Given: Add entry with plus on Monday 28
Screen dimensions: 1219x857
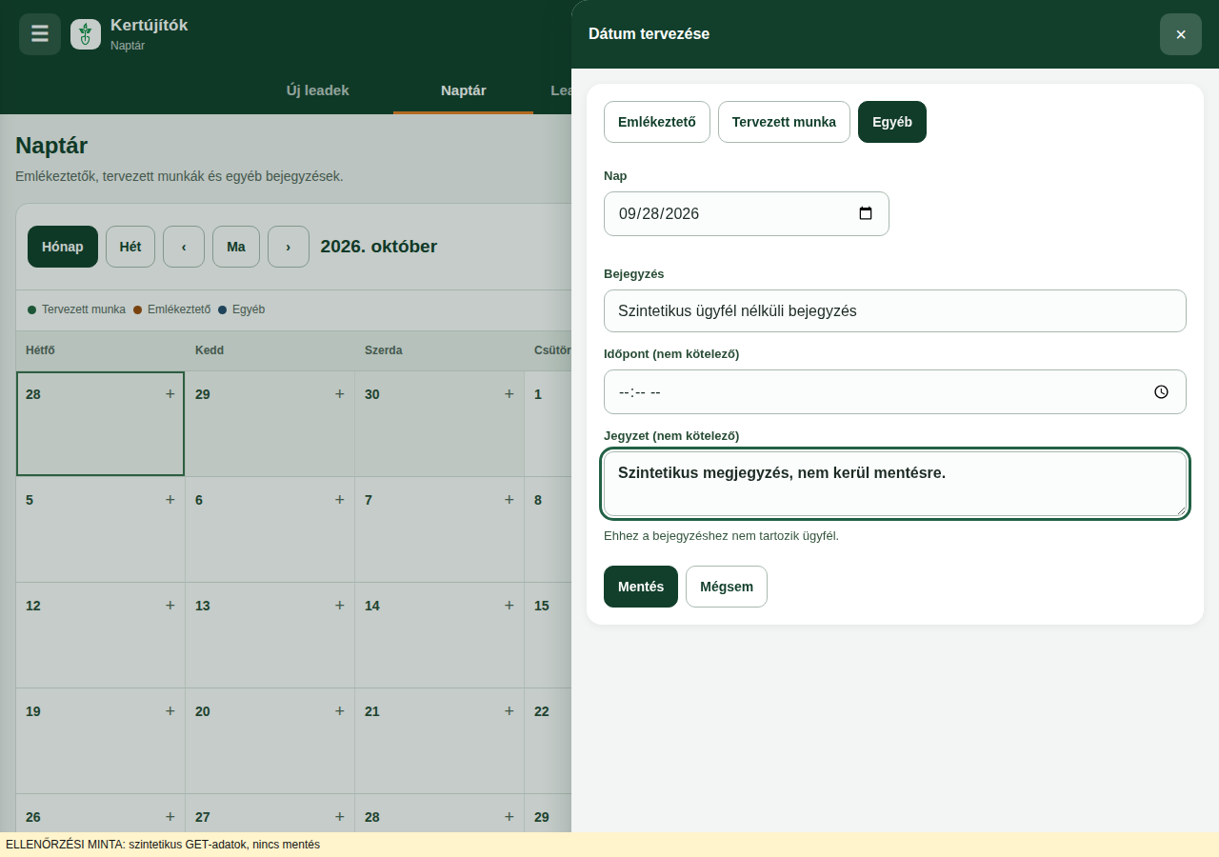Looking at the screenshot, I should [x=170, y=393].
